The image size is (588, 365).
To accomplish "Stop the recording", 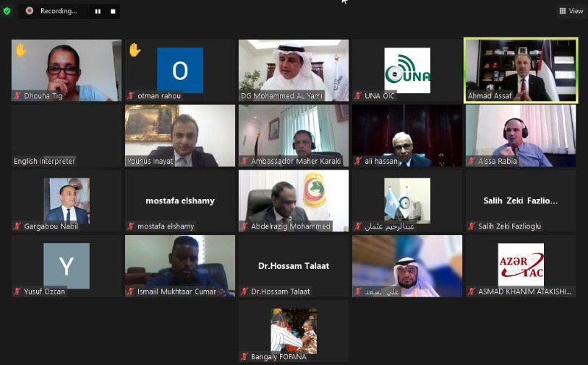I will 113,11.
